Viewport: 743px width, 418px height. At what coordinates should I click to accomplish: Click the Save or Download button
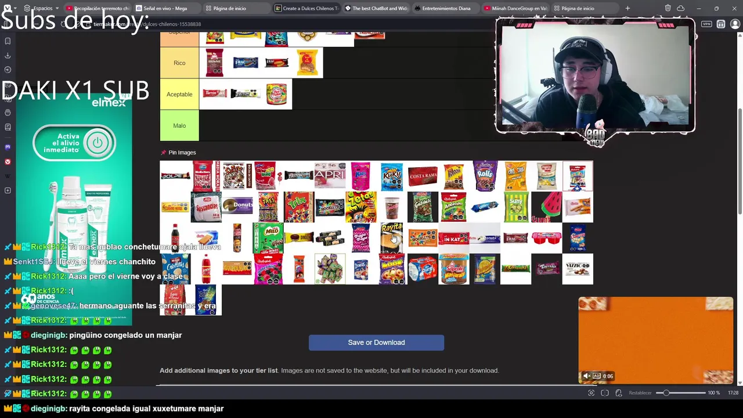(x=376, y=343)
